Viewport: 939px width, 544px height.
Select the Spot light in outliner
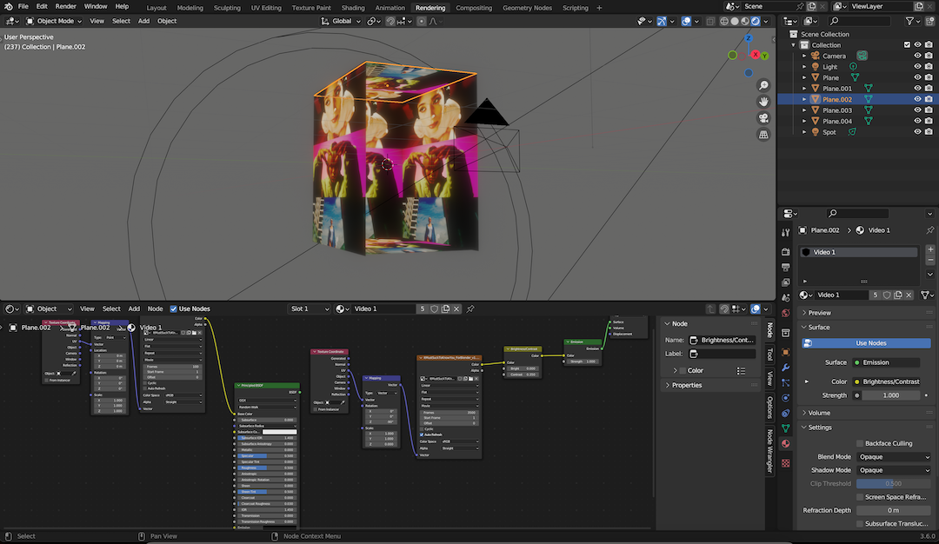[x=829, y=132]
